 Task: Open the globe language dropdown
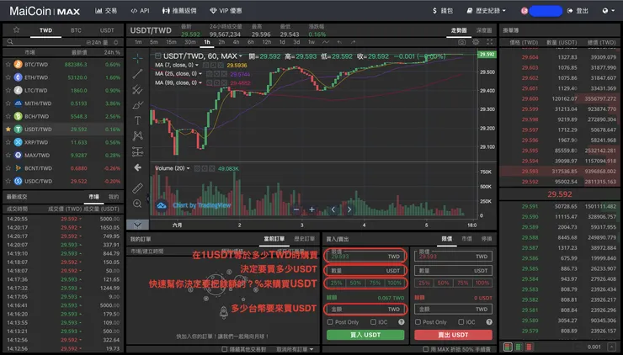tap(608, 11)
